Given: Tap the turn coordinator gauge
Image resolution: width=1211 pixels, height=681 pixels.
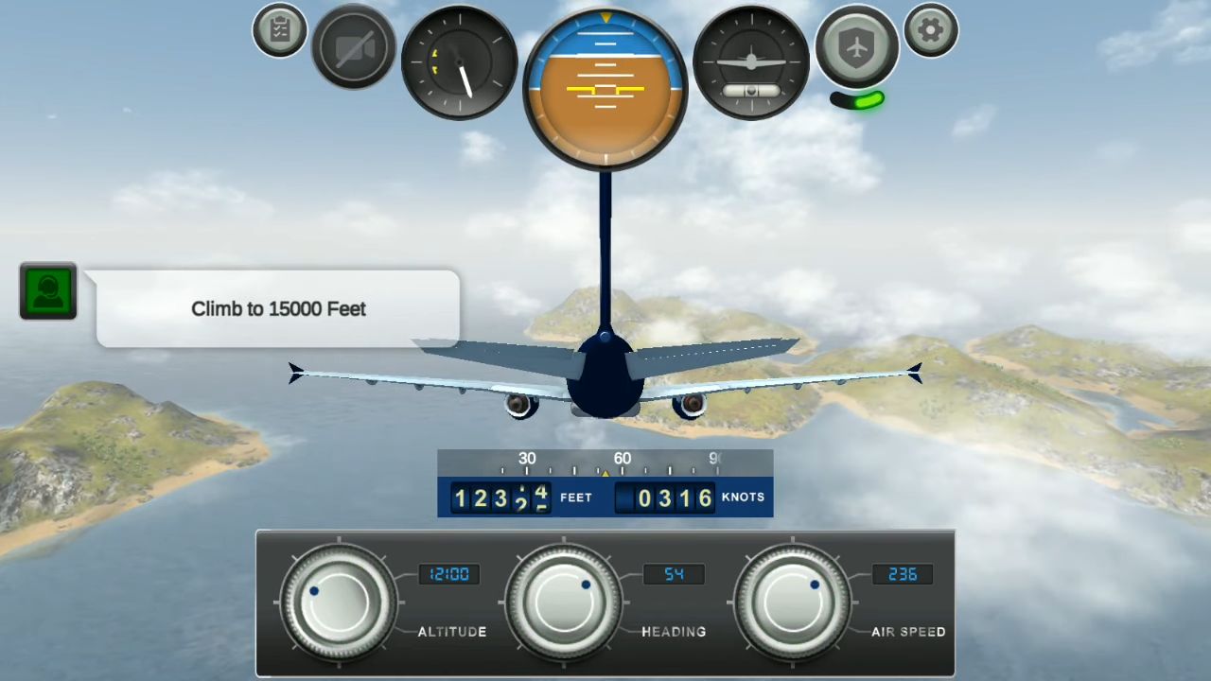Looking at the screenshot, I should 751,63.
